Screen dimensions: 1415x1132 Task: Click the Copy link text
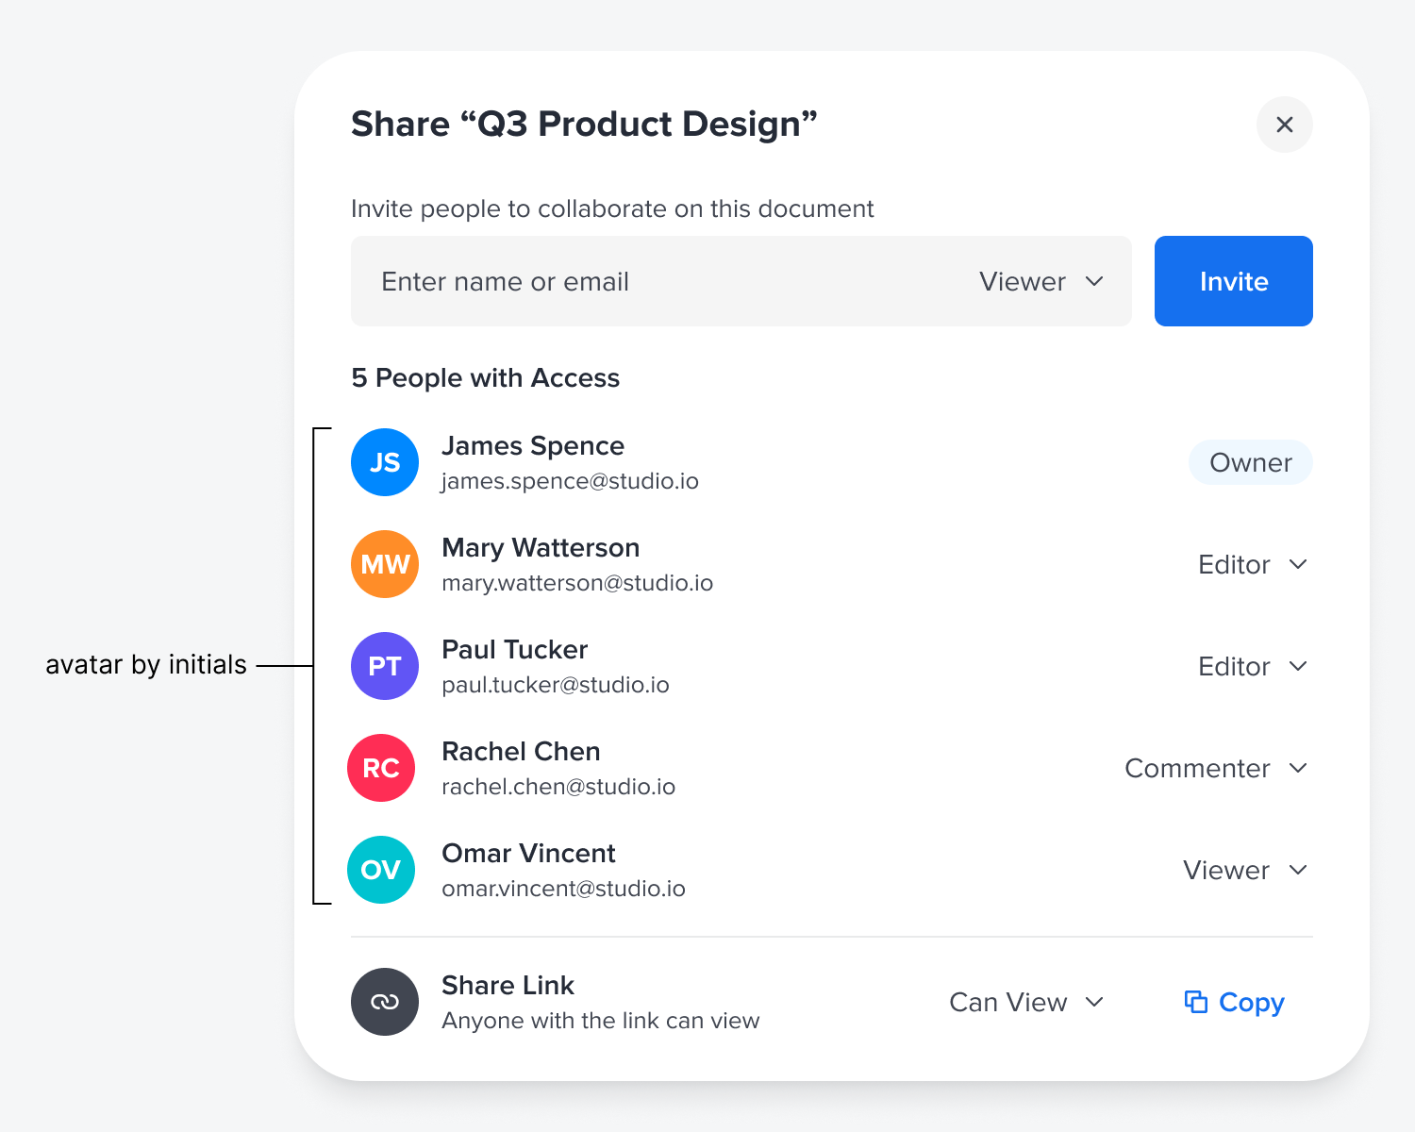coord(1251,1002)
